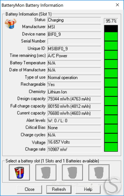Click the Charge rate field 10987 mW
Screen dimensions: 124x196
point(74,149)
